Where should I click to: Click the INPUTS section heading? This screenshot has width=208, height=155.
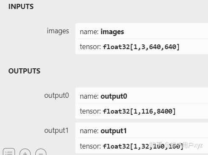coord(21,6)
